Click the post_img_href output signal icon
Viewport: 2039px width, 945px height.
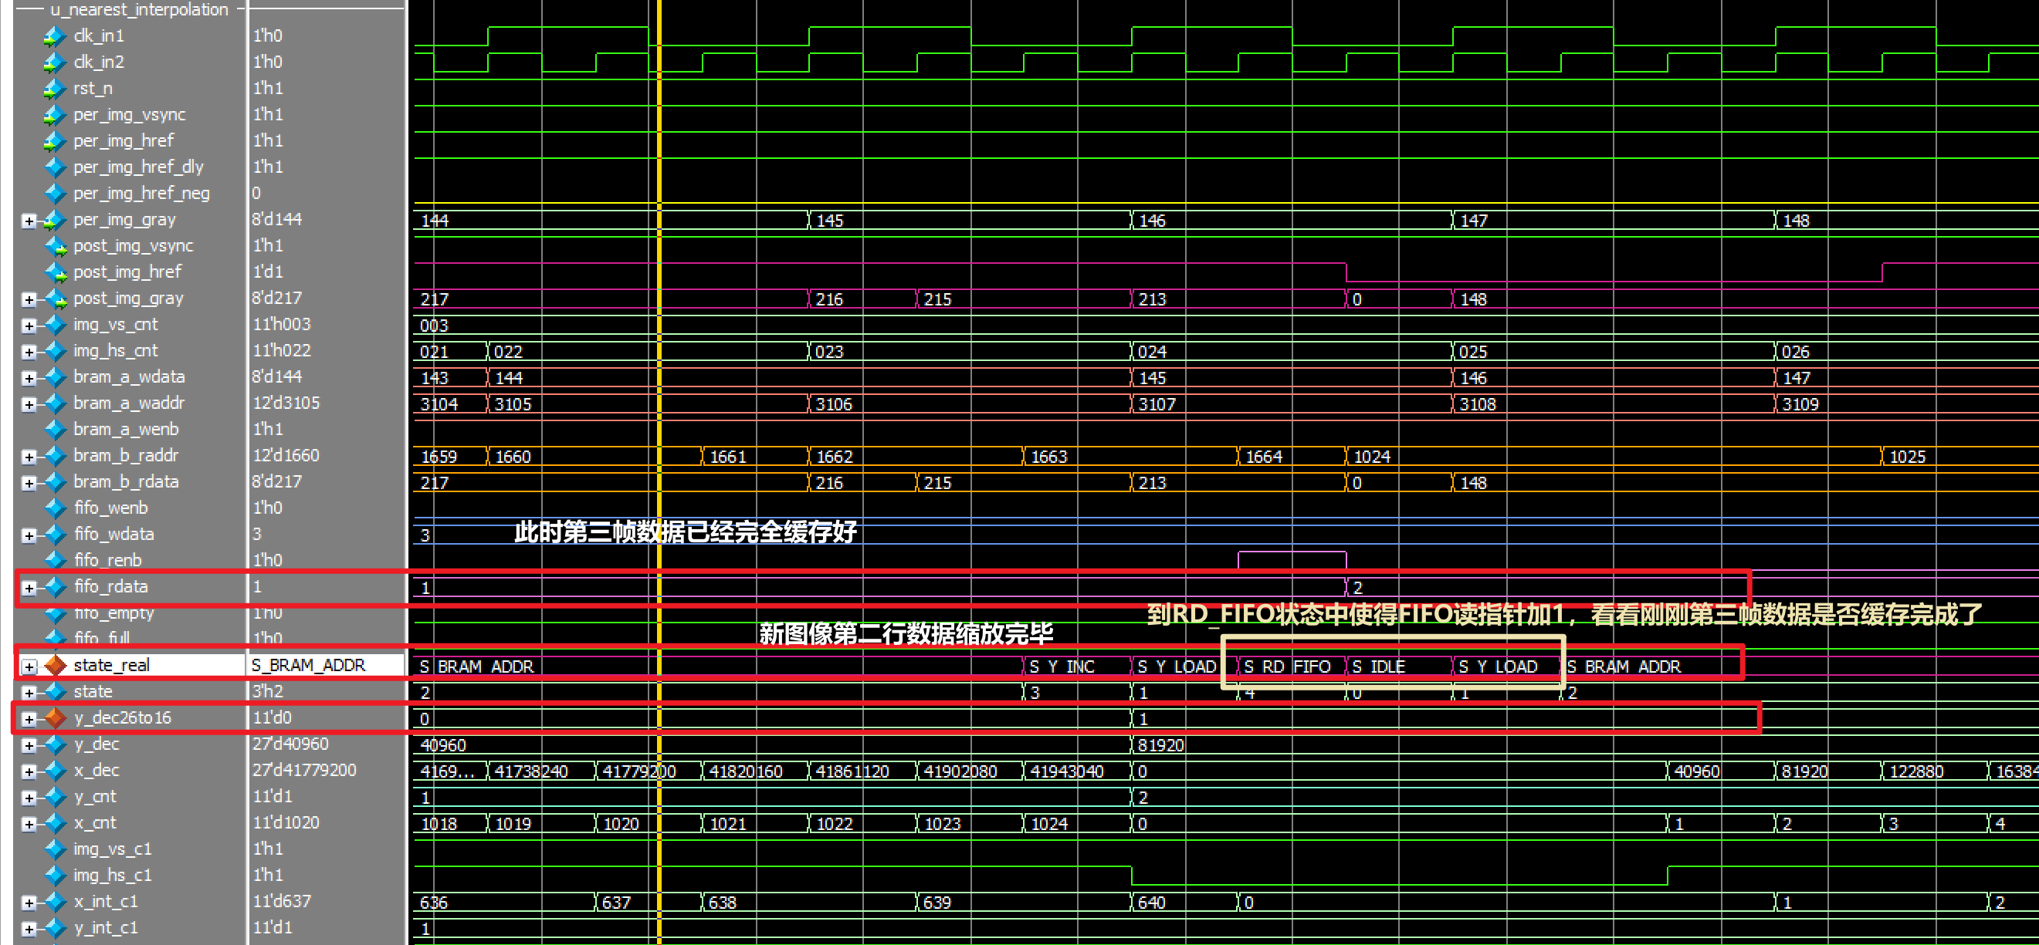coord(56,272)
